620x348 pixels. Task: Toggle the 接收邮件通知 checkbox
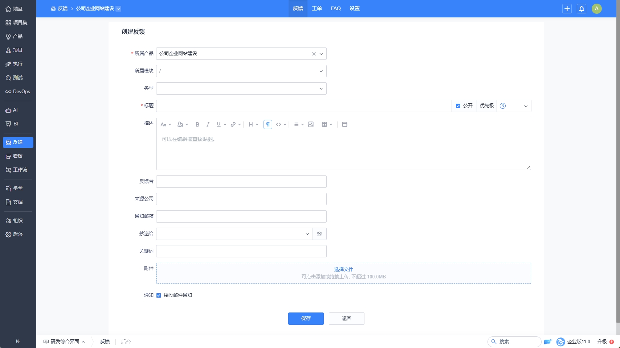click(x=159, y=295)
